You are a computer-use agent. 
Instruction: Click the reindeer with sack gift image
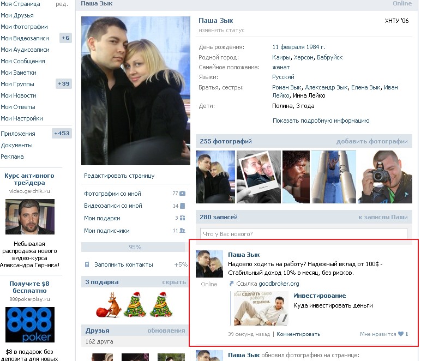pos(109,305)
